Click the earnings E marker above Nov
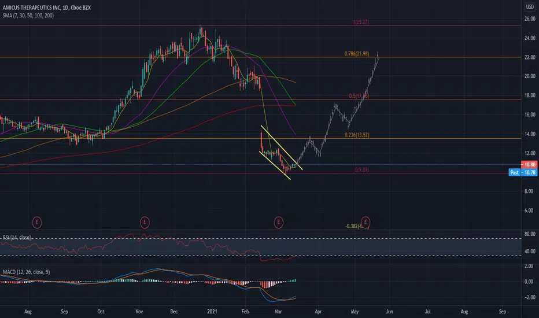The width and height of the screenshot is (539, 318). pyautogui.click(x=145, y=223)
